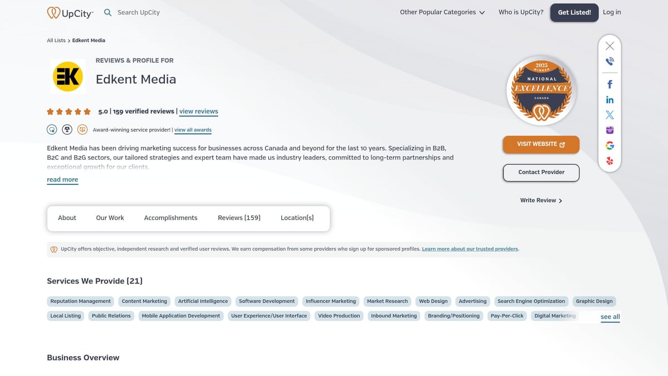
Task: Select the Search Engine Optimization tag
Action: coord(531,301)
